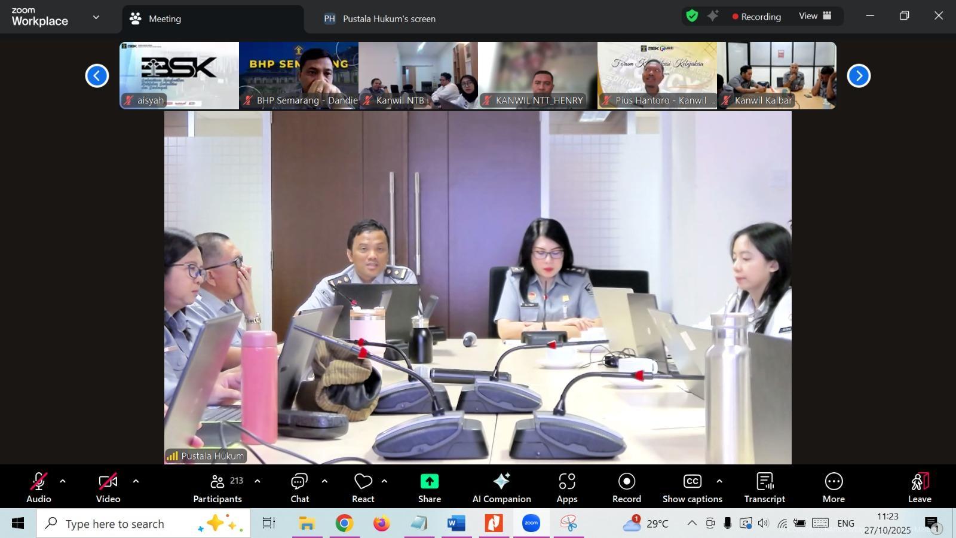
Task: Click the green Share screen icon
Action: pyautogui.click(x=429, y=482)
